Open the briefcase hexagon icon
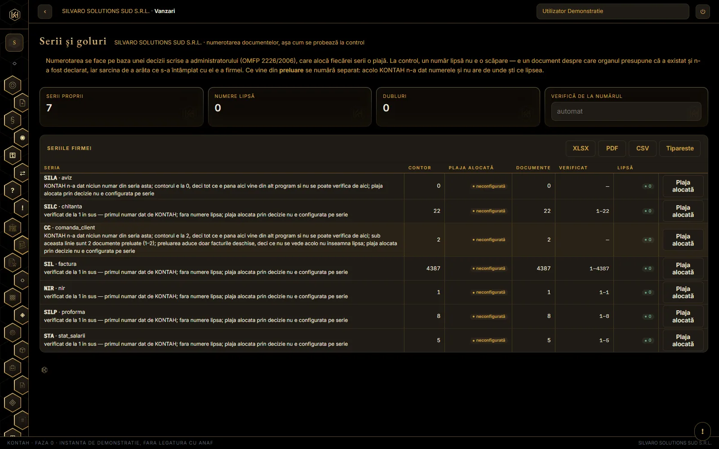719x449 pixels. 13,368
